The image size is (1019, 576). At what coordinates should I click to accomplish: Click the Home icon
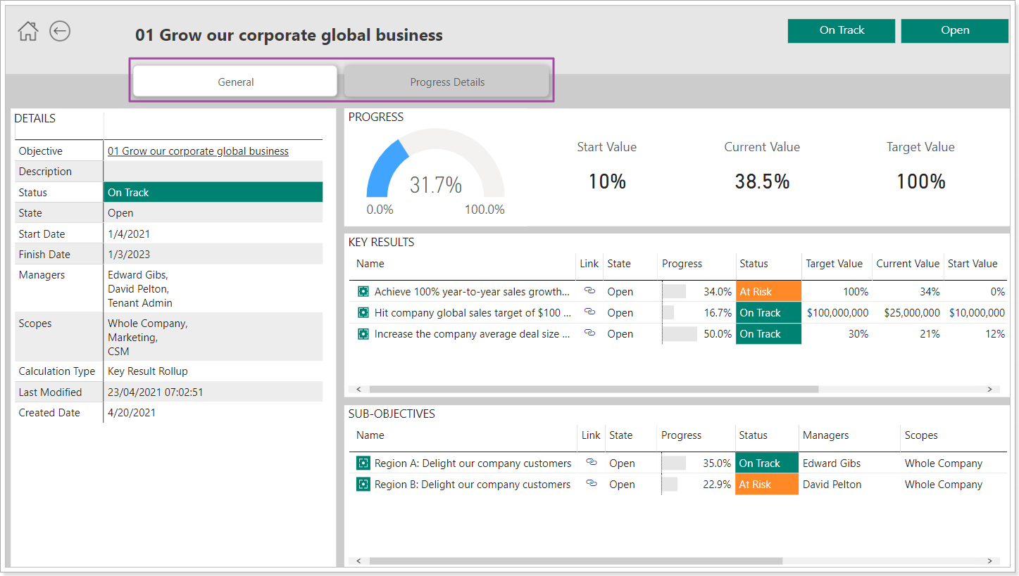tap(27, 31)
